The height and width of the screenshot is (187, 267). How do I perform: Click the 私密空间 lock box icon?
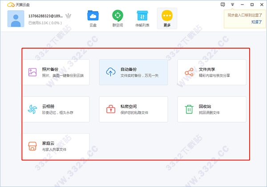(111, 109)
